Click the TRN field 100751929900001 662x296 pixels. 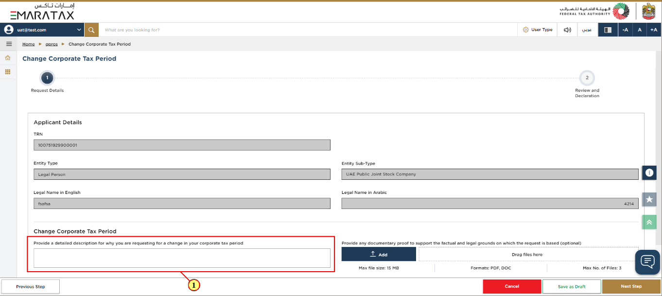click(x=182, y=145)
